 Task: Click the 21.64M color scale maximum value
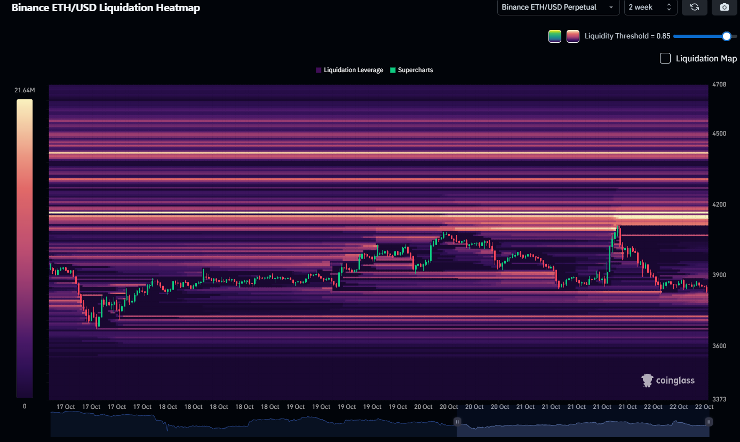click(25, 90)
